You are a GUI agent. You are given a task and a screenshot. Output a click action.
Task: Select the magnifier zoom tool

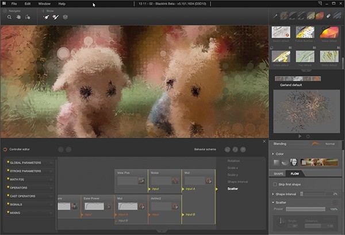click(x=9, y=17)
